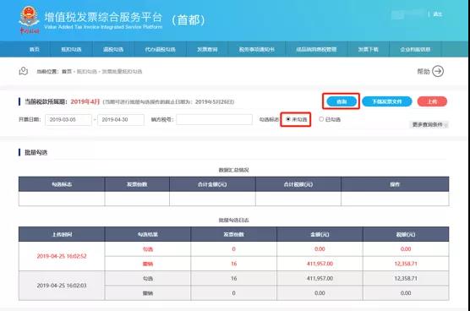
Task: Click the tax bureau emblem logo
Action: pyautogui.click(x=29, y=19)
